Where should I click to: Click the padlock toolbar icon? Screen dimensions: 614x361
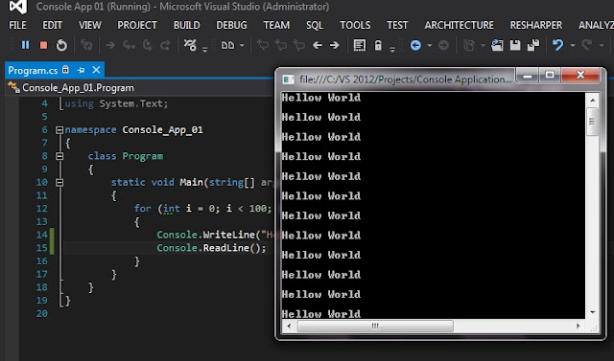point(378,45)
